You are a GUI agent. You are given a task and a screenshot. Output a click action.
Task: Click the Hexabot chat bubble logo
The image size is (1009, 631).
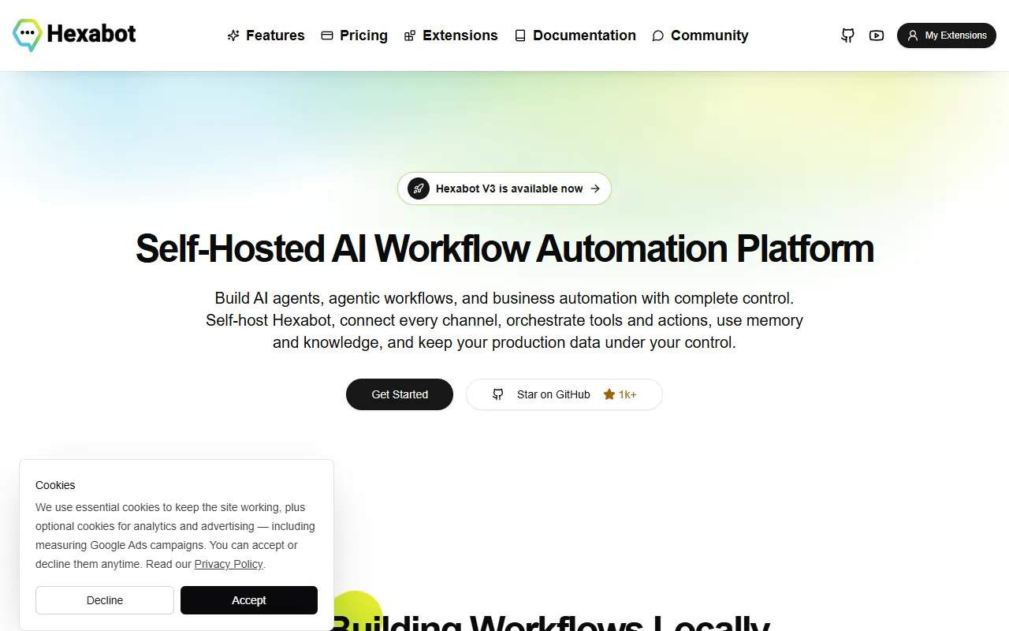tap(28, 35)
